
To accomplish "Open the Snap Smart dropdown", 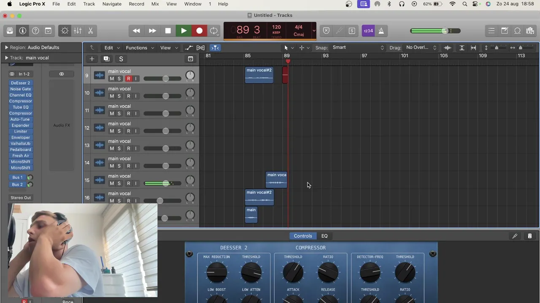I will tap(358, 48).
